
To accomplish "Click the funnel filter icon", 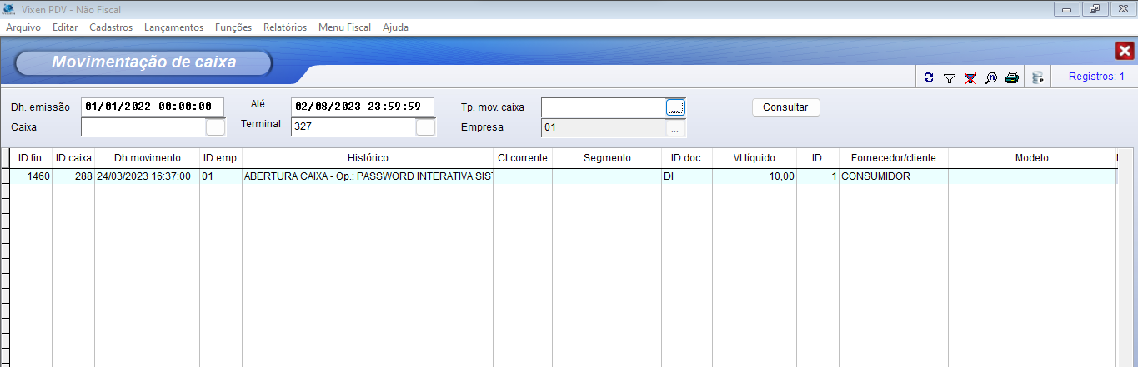I will (x=949, y=78).
